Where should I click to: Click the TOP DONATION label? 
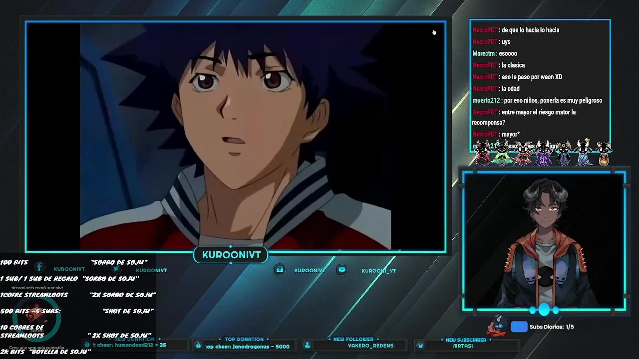(244, 339)
